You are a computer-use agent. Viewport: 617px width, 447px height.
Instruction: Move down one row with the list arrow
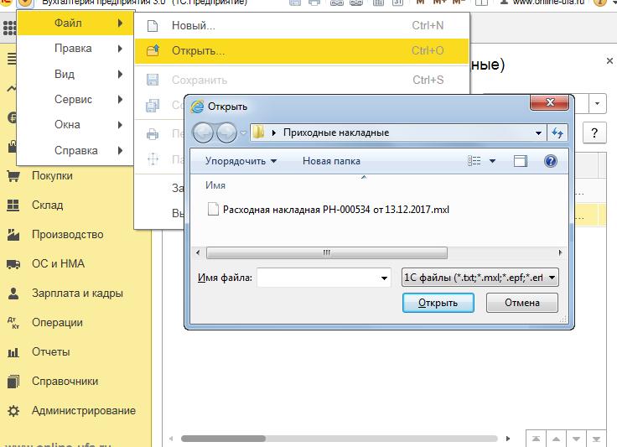(x=576, y=439)
